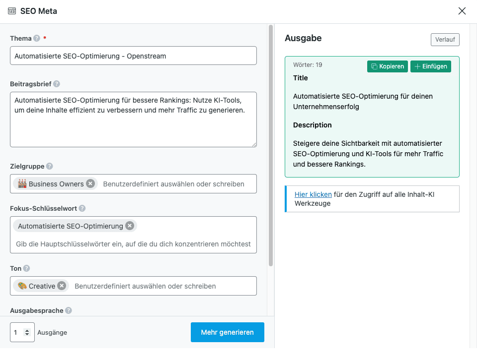477x360 pixels.
Task: Click the Fokus-Schlüsselwort help icon
Action: 82,209
